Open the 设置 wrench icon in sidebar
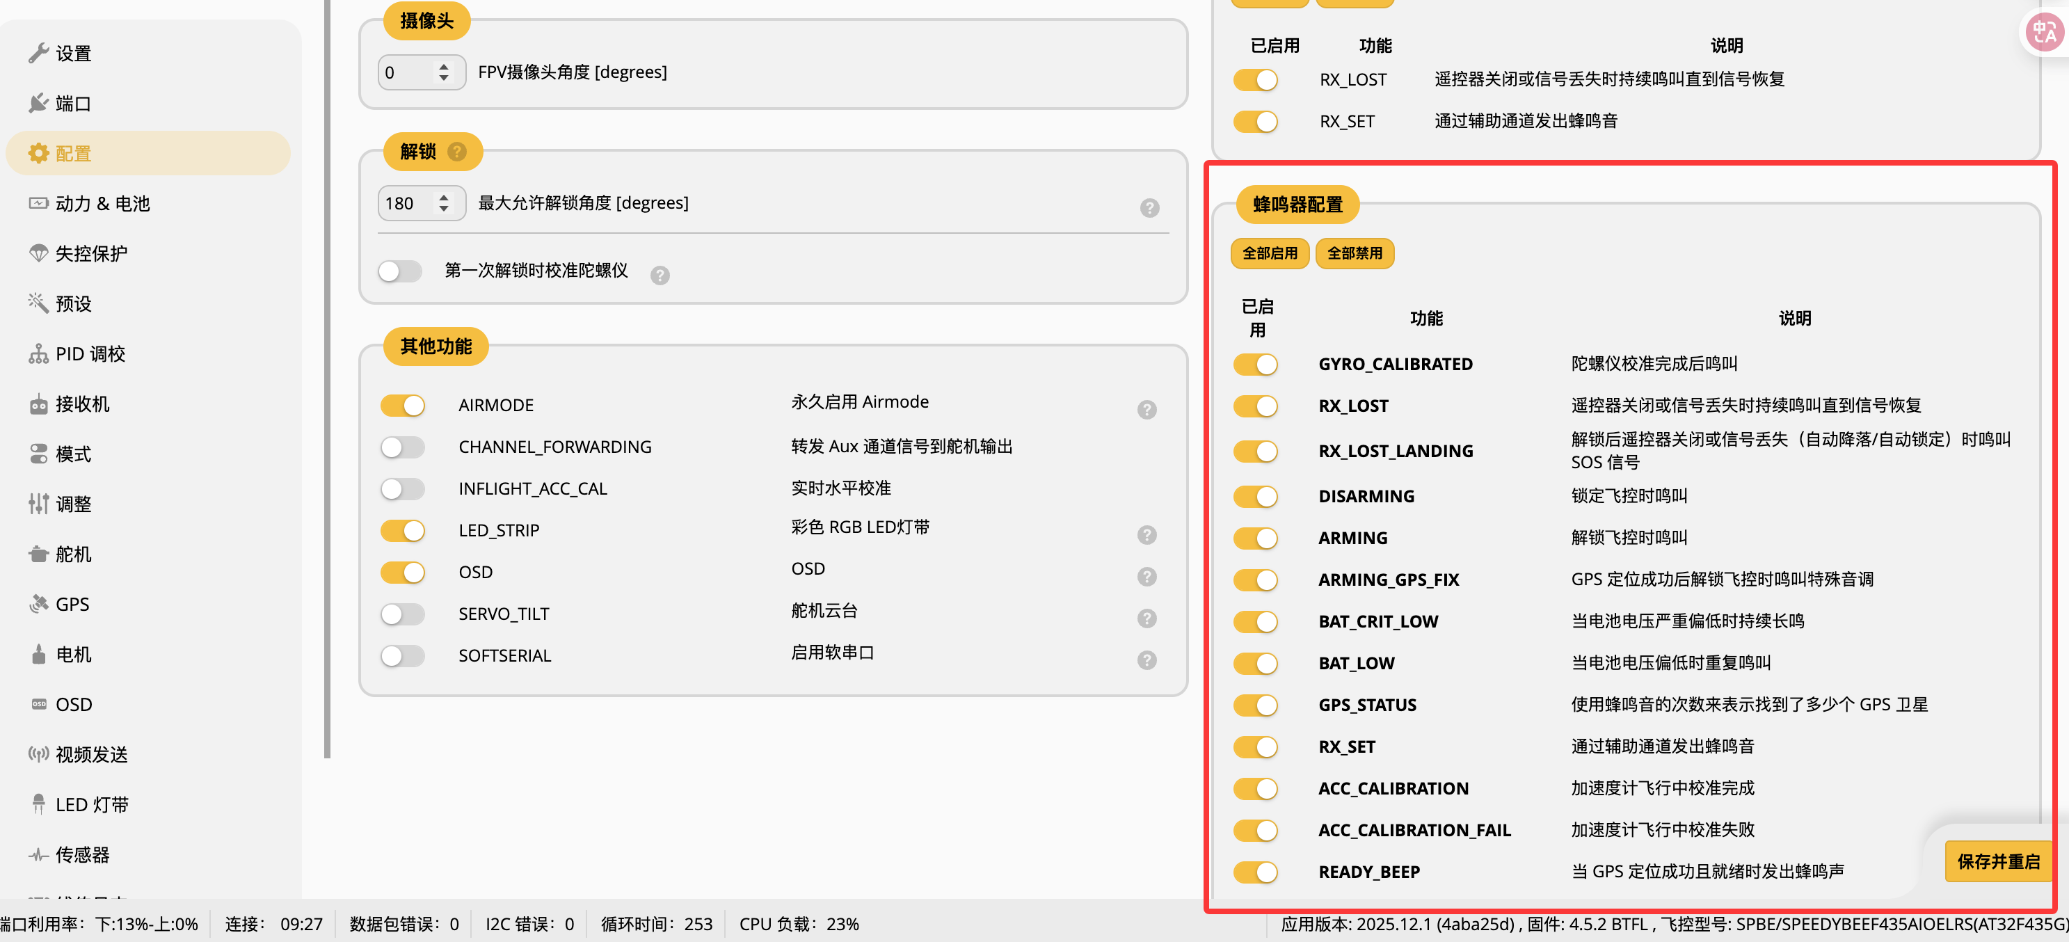This screenshot has height=942, width=2069. click(x=38, y=53)
